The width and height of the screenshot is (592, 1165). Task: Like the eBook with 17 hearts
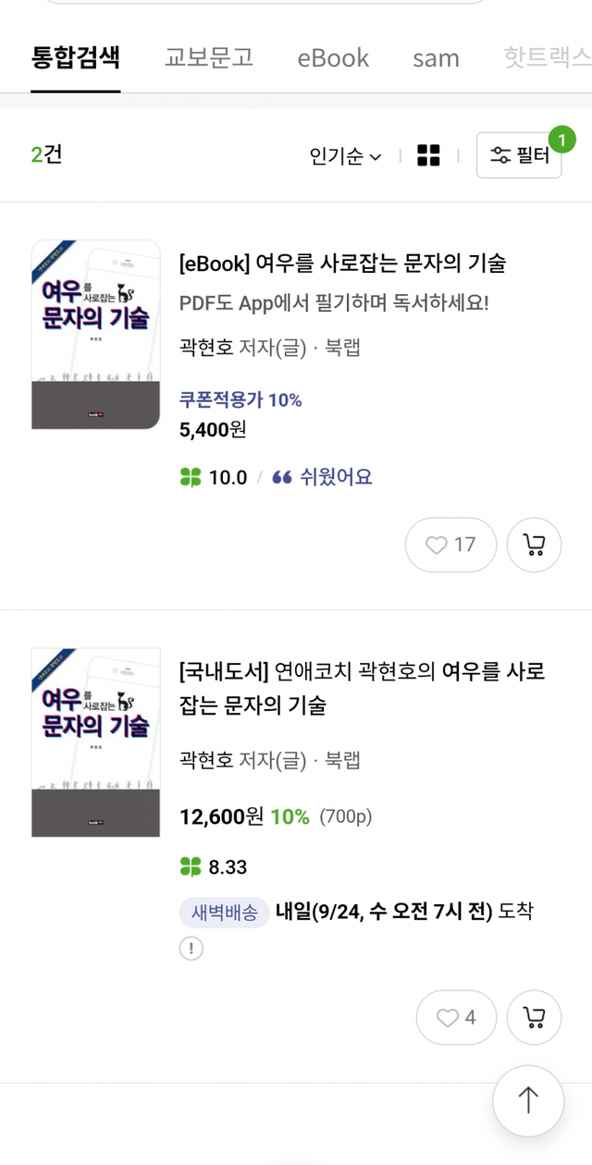[450, 545]
